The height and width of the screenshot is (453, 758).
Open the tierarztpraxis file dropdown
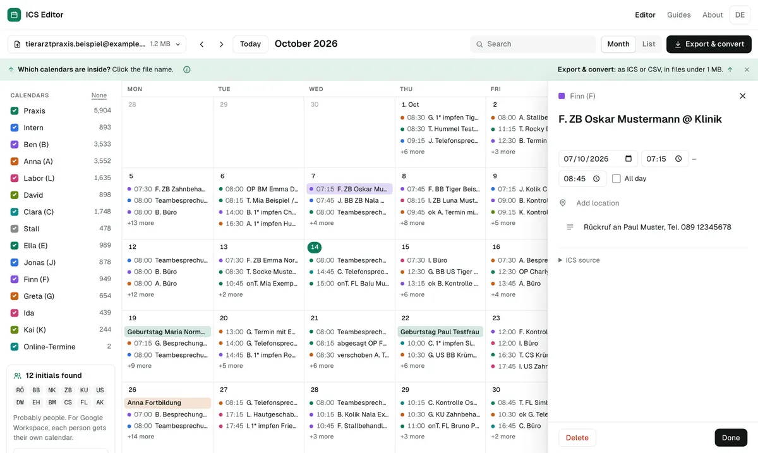pos(97,44)
